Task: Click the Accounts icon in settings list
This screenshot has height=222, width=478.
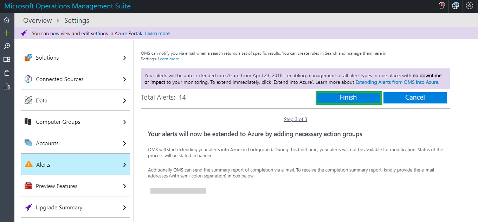Action: pyautogui.click(x=28, y=143)
